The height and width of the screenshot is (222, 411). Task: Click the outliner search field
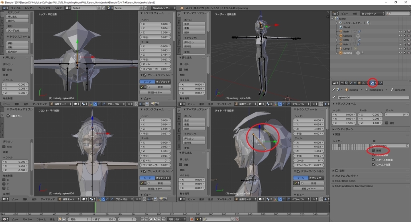398,13
